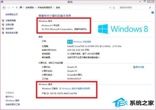Image resolution: width=156 pixels, height=110 pixels.
Task: Focus the search control panel field
Action: point(135,8)
